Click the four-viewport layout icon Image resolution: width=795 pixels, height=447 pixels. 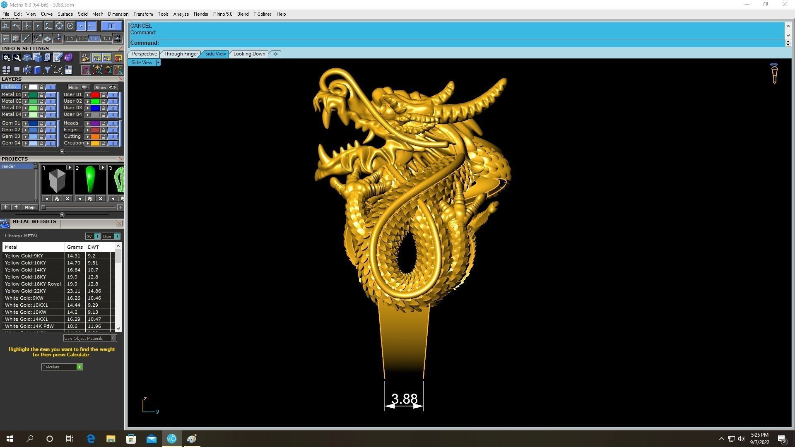click(x=6, y=70)
